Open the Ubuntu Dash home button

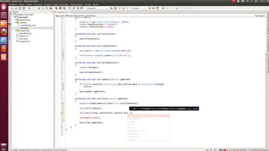click(x=4, y=7)
